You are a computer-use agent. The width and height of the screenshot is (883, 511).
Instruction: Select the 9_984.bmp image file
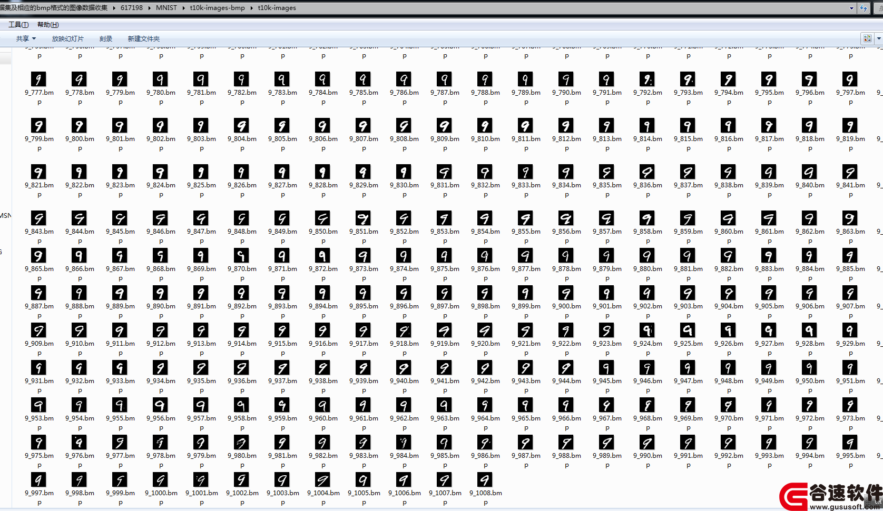point(404,450)
